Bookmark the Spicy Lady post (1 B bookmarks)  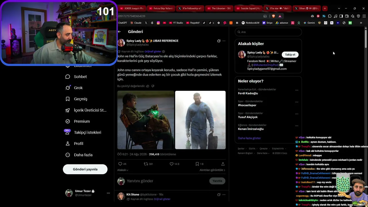pos(197,164)
